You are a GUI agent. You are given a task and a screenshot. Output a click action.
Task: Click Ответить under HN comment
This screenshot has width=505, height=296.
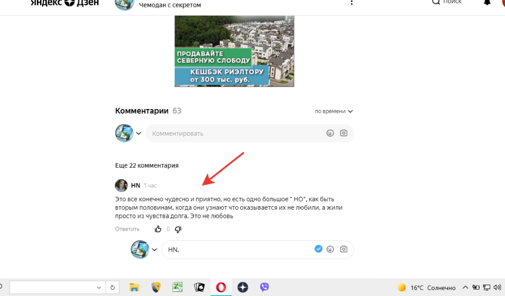click(127, 229)
